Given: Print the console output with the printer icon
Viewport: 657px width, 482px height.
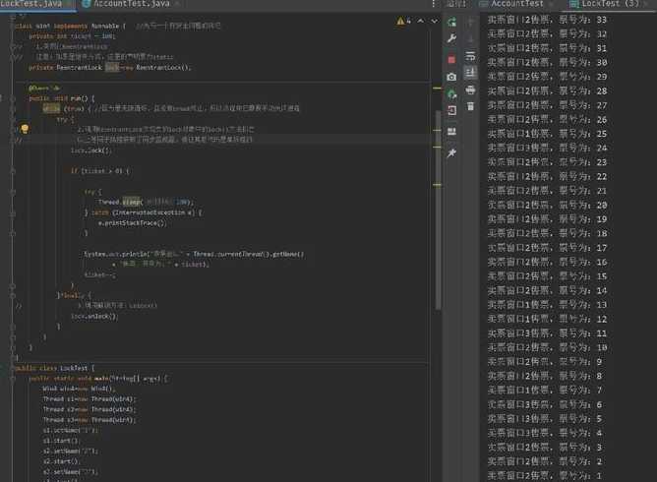Looking at the screenshot, I should (470, 90).
